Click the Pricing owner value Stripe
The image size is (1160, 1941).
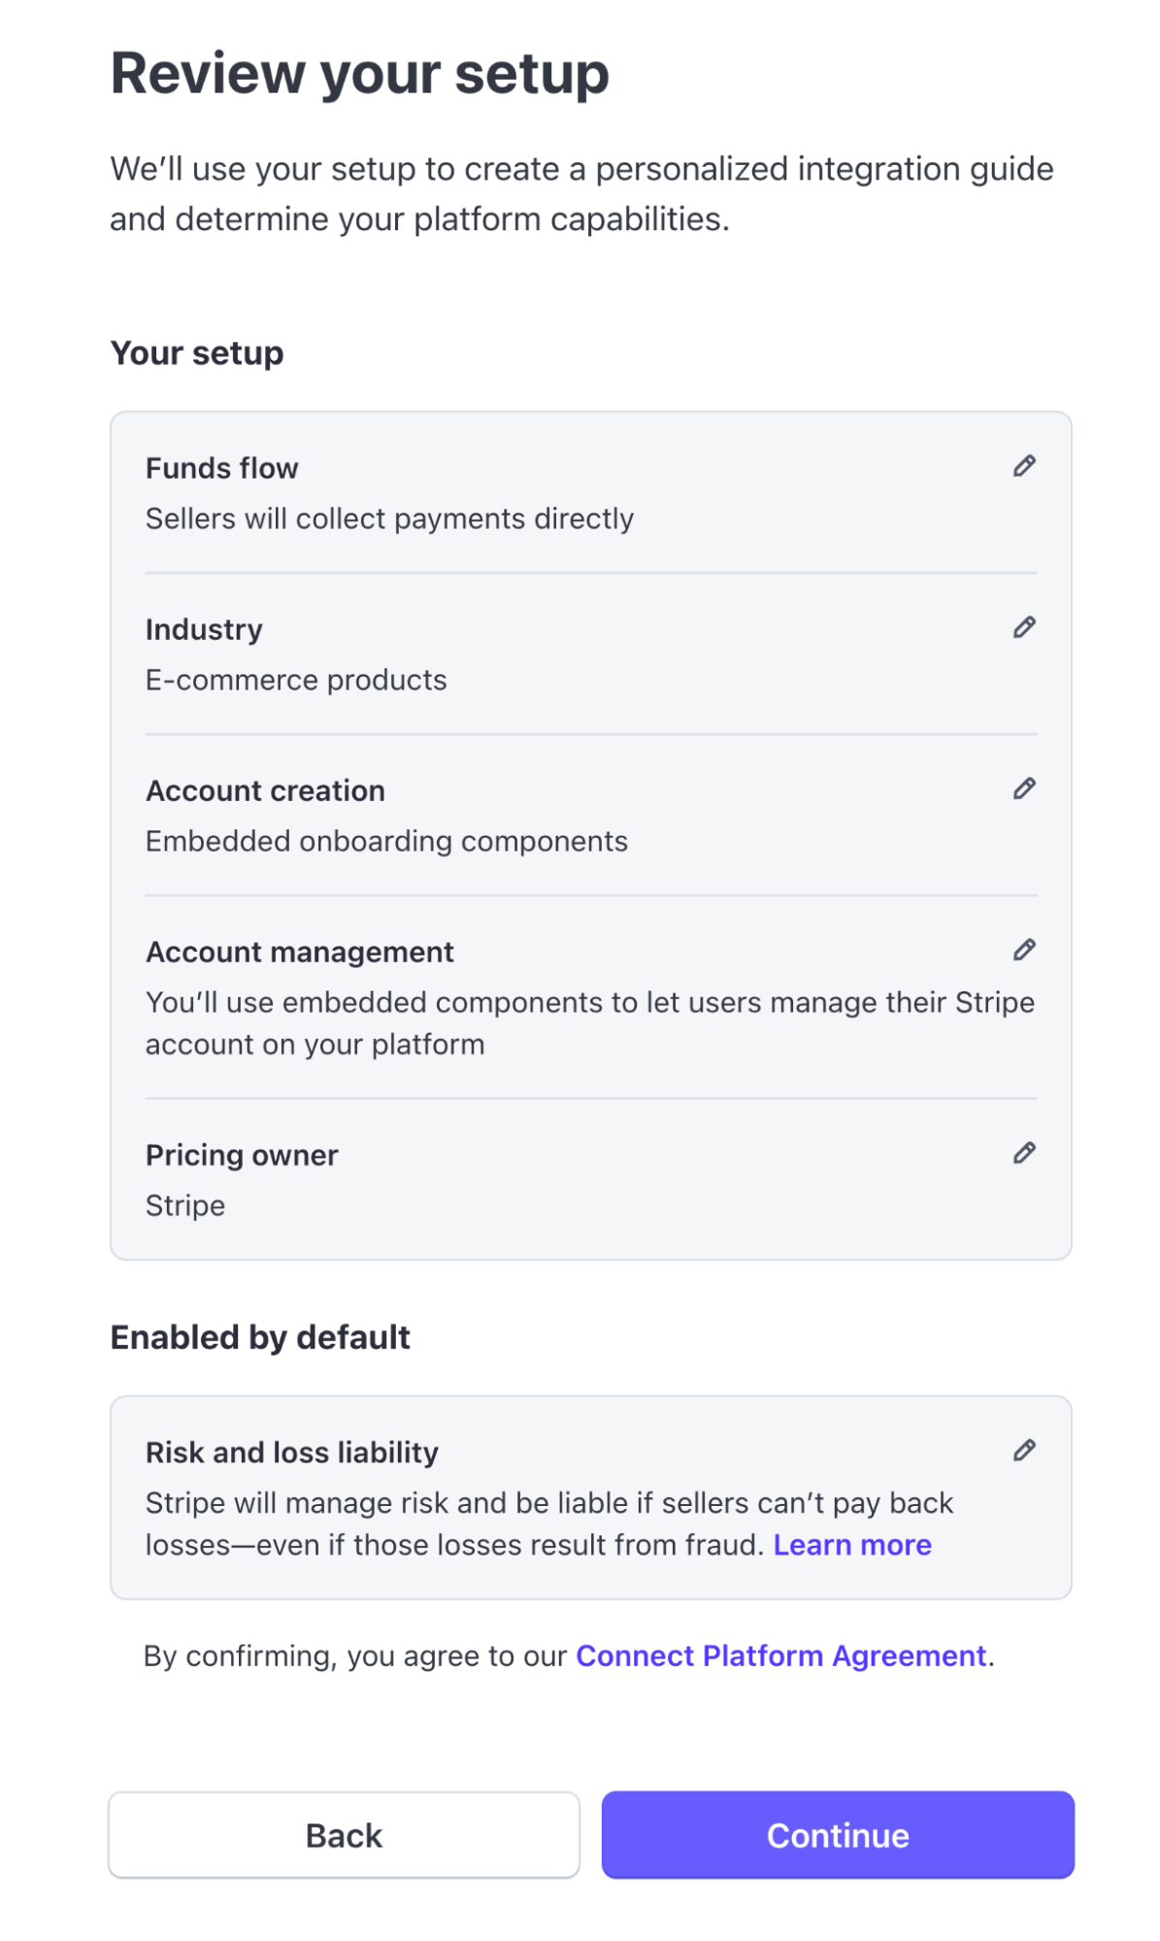click(x=185, y=1205)
